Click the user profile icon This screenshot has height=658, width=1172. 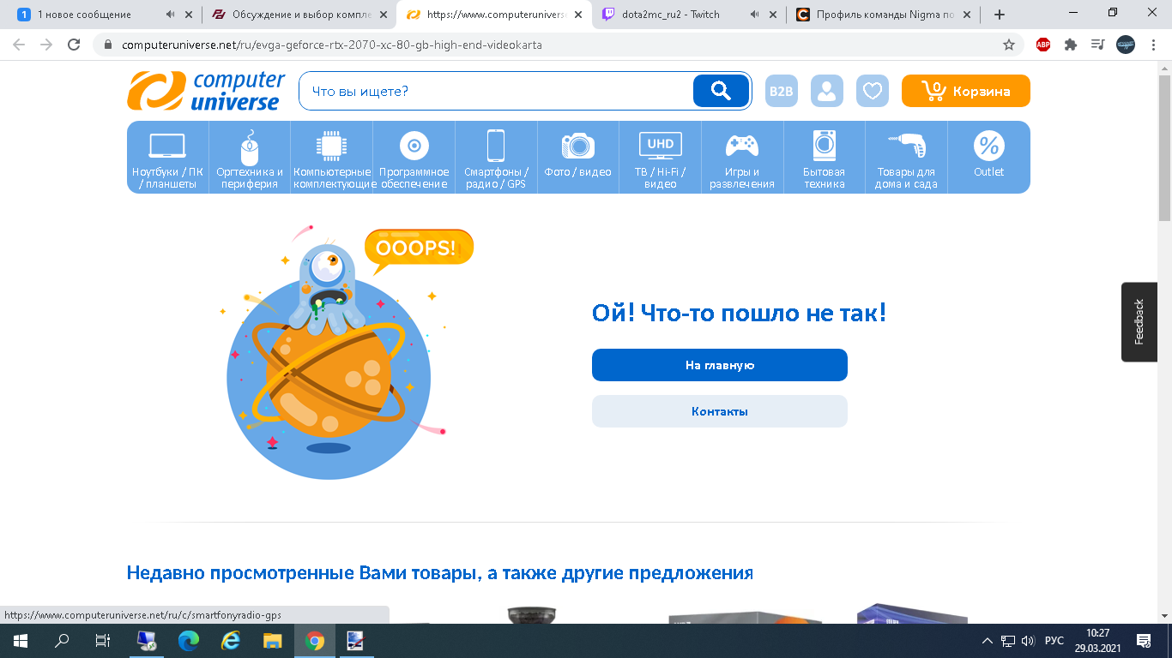click(826, 90)
